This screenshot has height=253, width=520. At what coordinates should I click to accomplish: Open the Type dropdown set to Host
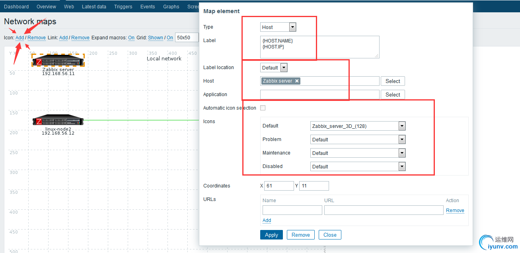(x=278, y=27)
